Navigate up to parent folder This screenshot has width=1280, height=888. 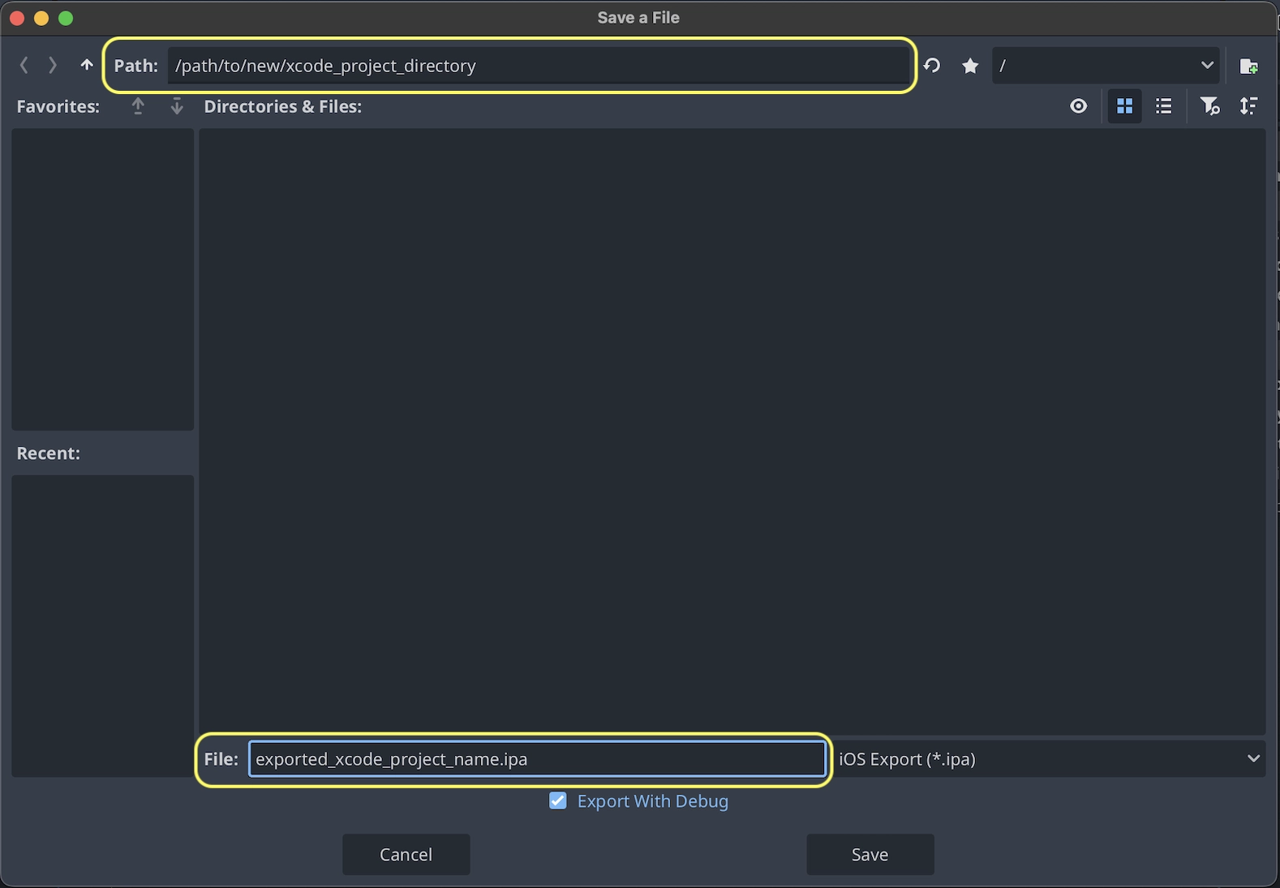click(87, 66)
